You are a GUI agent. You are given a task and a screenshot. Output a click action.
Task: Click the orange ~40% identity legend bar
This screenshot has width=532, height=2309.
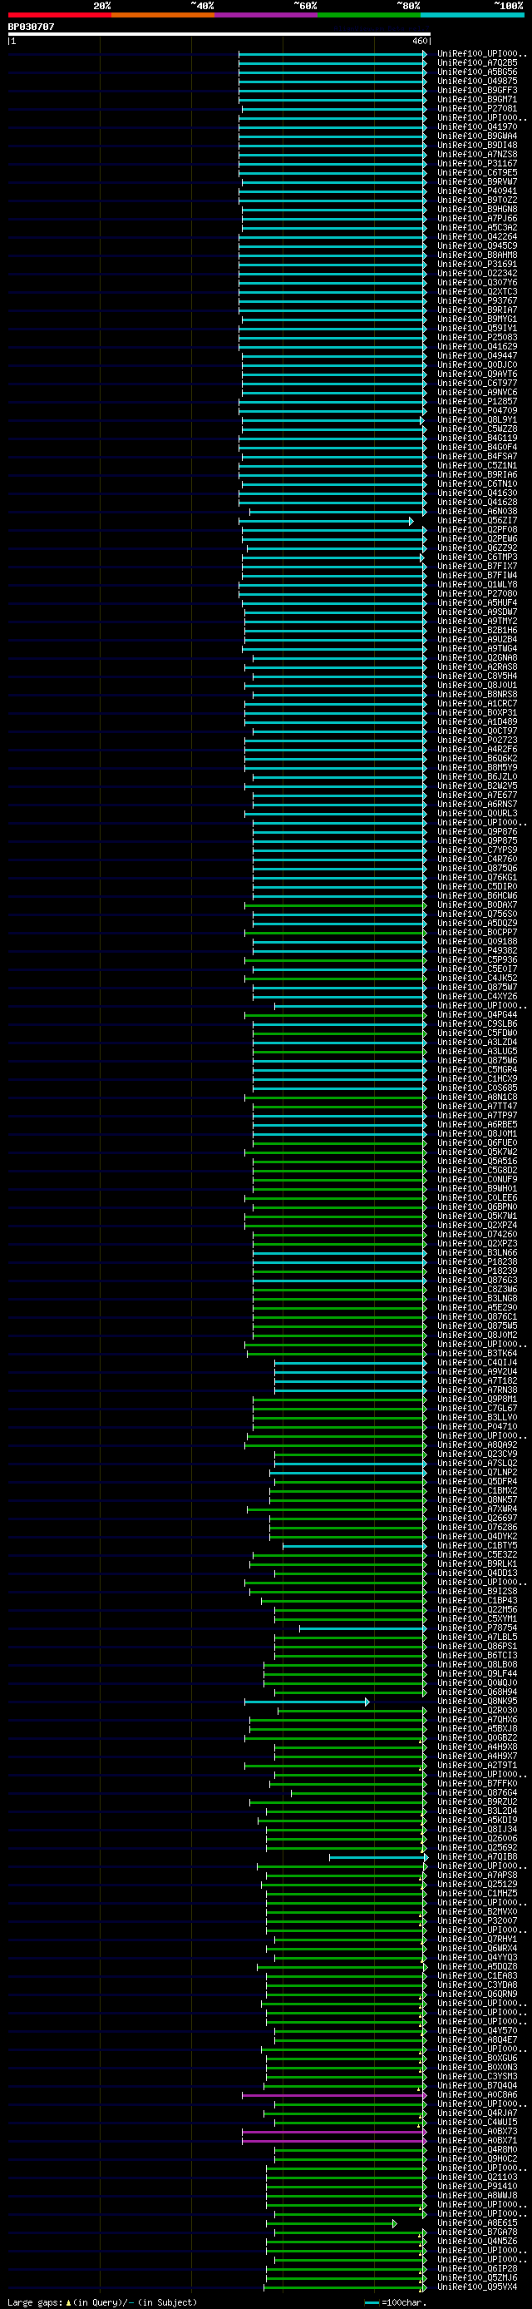pos(163,15)
